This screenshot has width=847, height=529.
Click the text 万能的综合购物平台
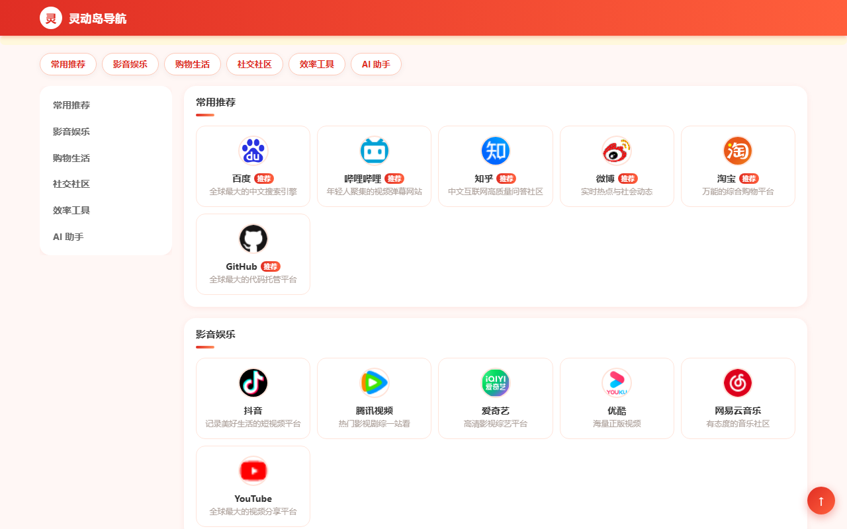tap(738, 192)
